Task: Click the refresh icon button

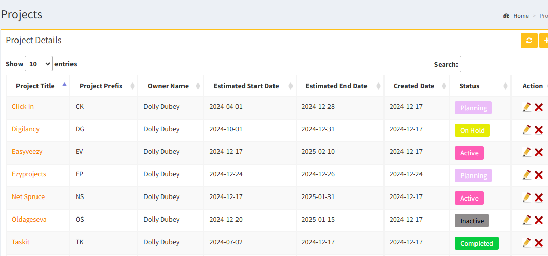Action: [529, 41]
